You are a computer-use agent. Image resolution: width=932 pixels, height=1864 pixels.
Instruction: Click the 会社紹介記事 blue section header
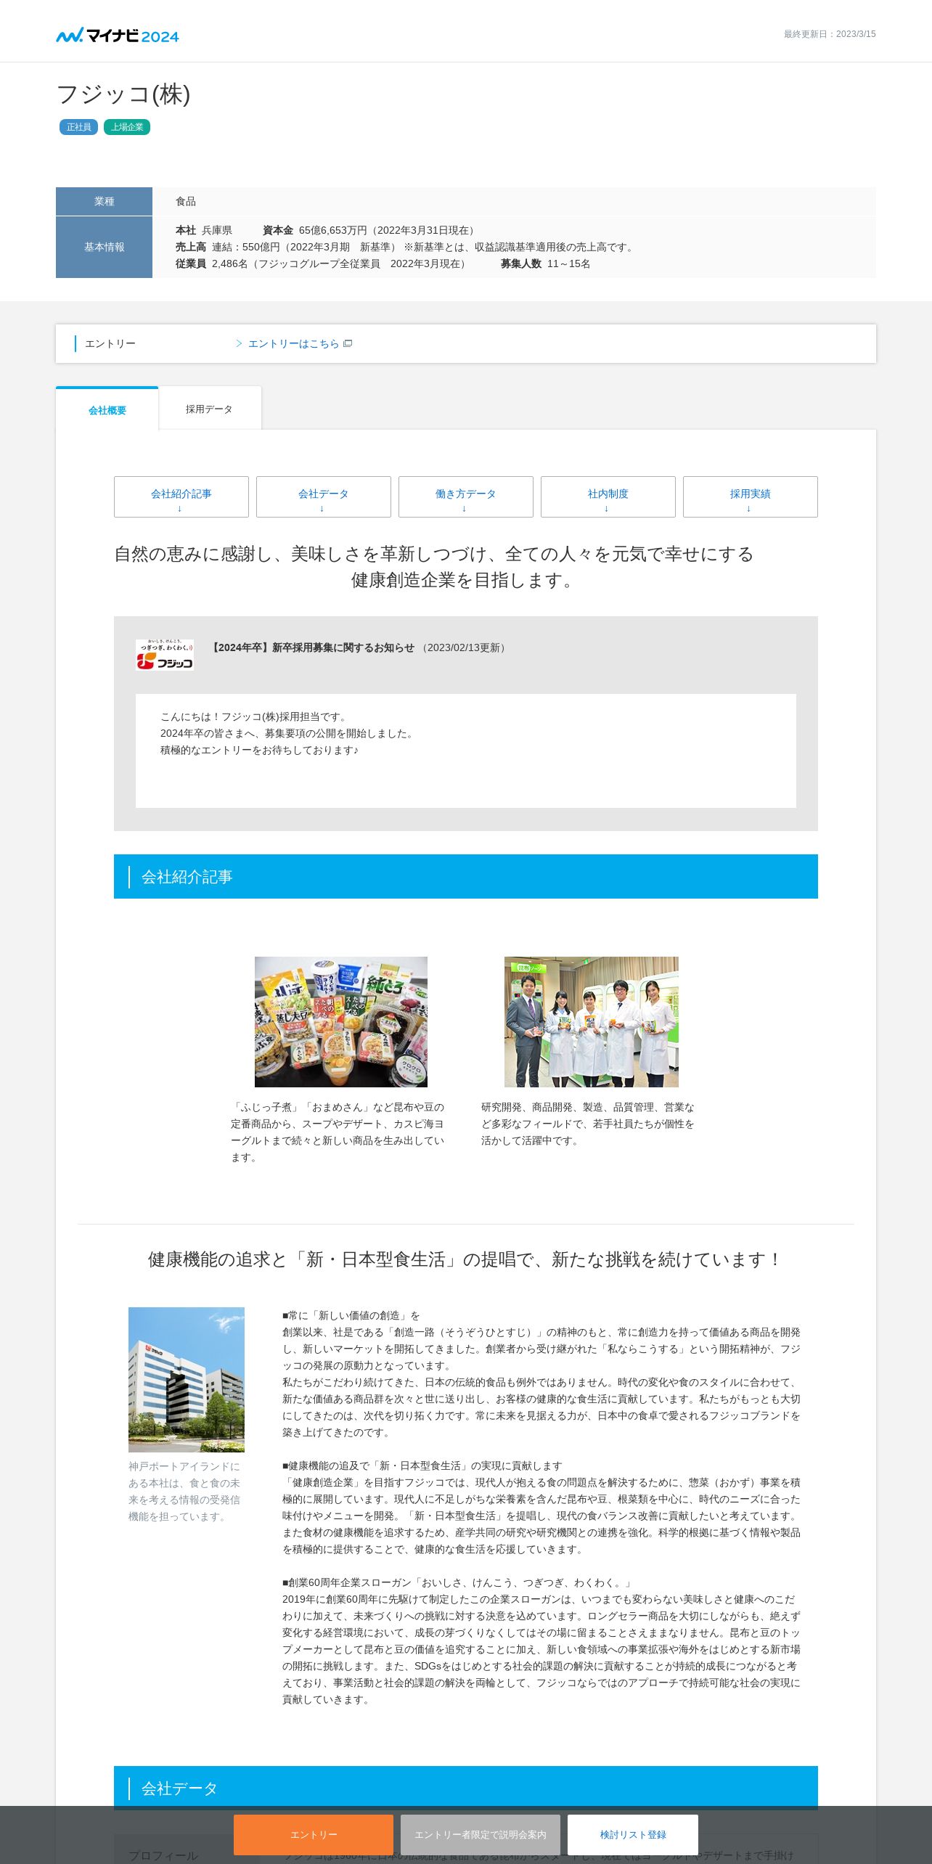(x=466, y=877)
